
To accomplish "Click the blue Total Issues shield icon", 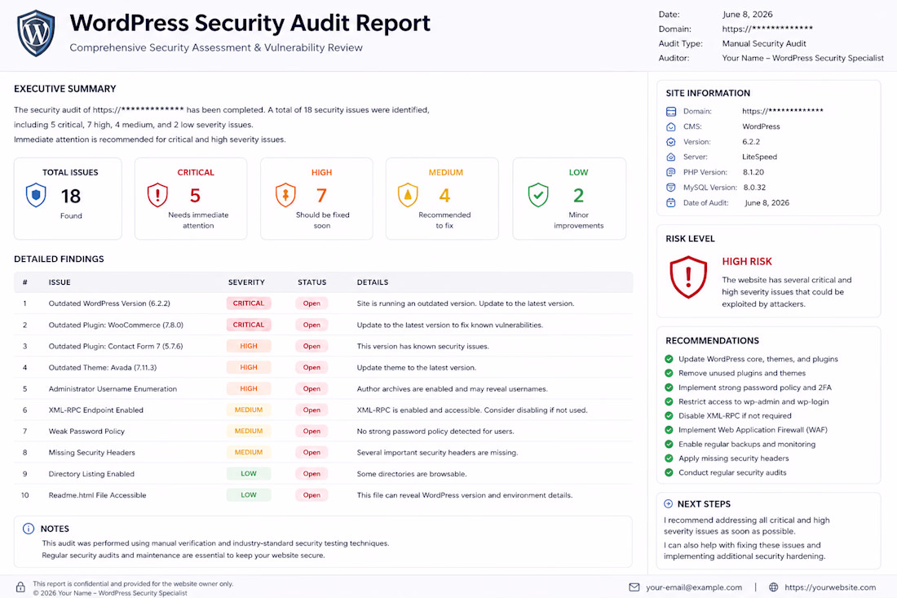I will click(36, 195).
